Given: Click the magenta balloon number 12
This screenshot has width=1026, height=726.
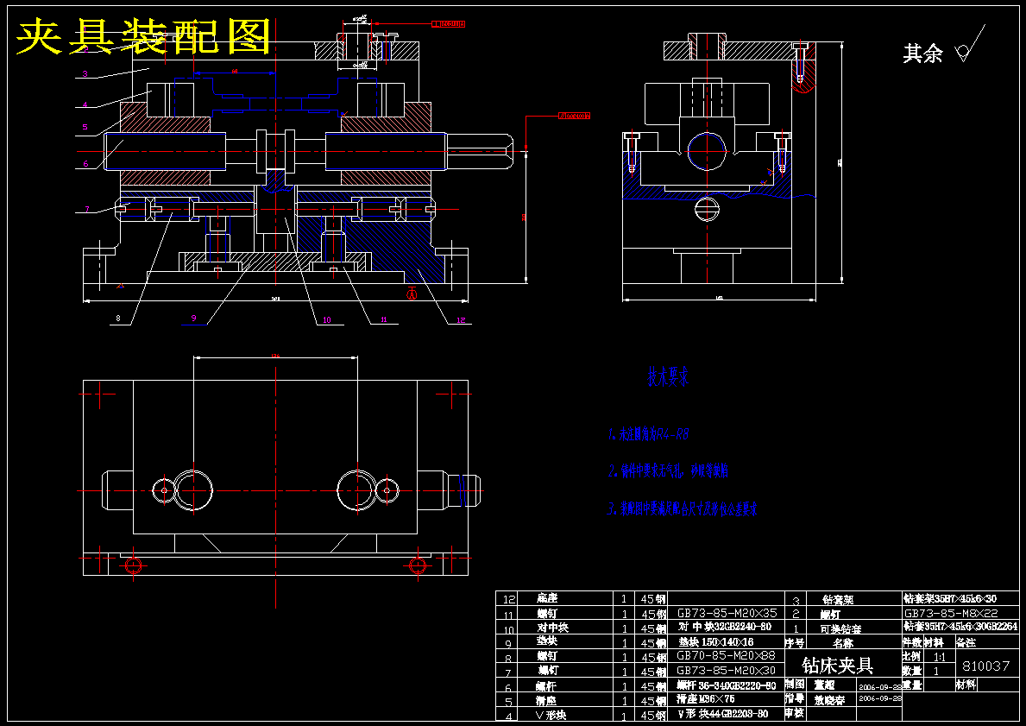Looking at the screenshot, I should pyautogui.click(x=462, y=319).
